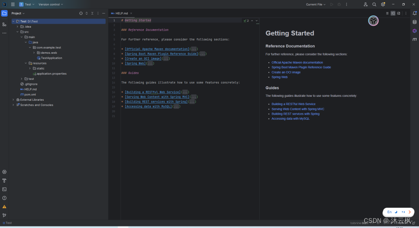This screenshot has width=419, height=228.
Task: Open more run actions menu
Action: pos(346,4)
